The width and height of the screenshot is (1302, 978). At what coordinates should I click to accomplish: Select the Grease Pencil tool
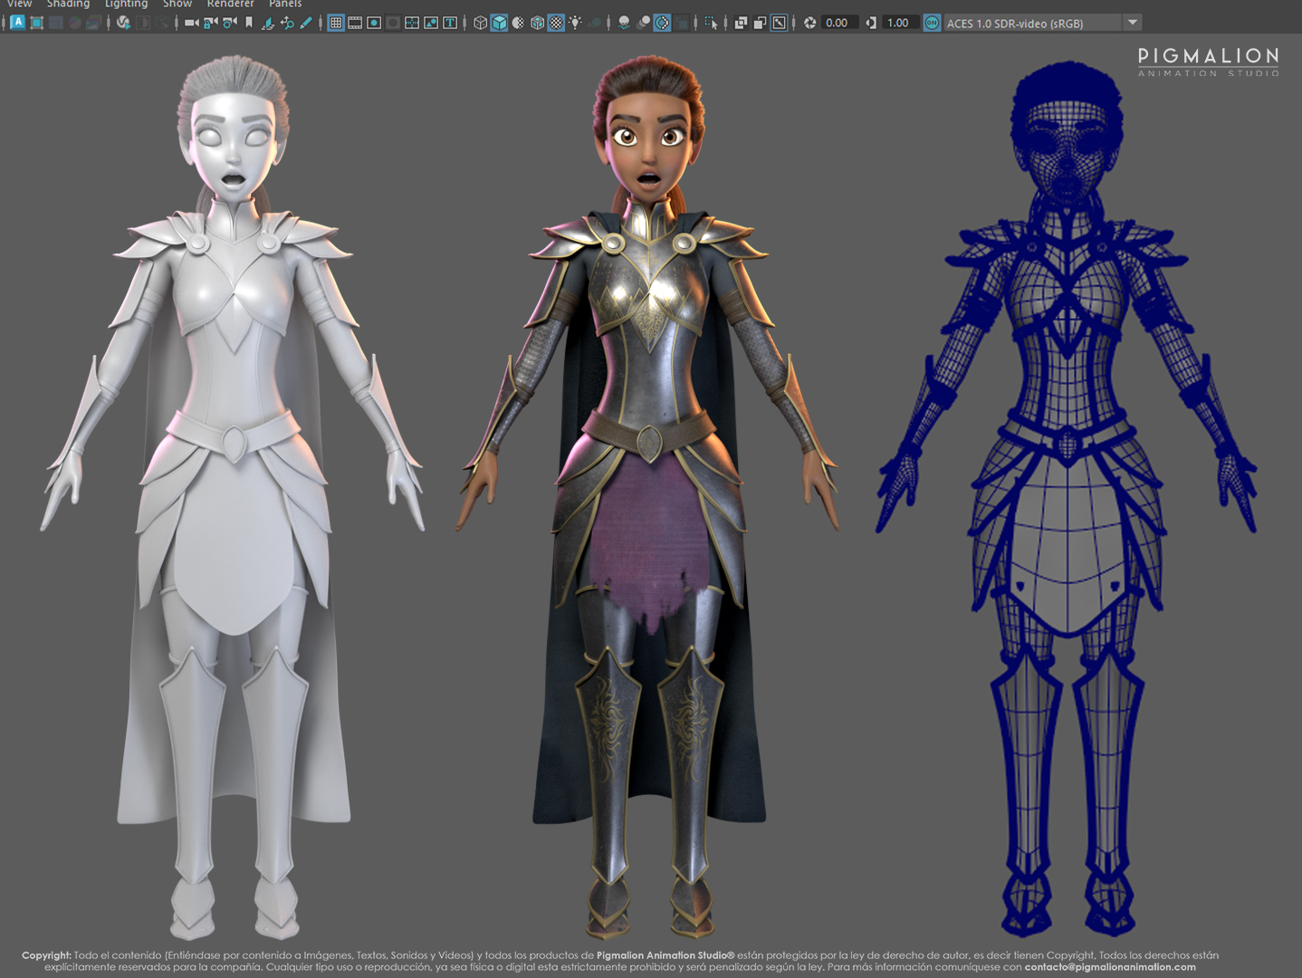click(306, 23)
